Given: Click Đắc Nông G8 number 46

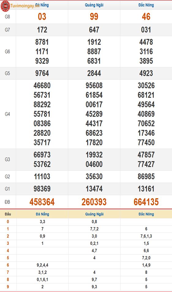Looking at the screenshot, I should tap(146, 17).
